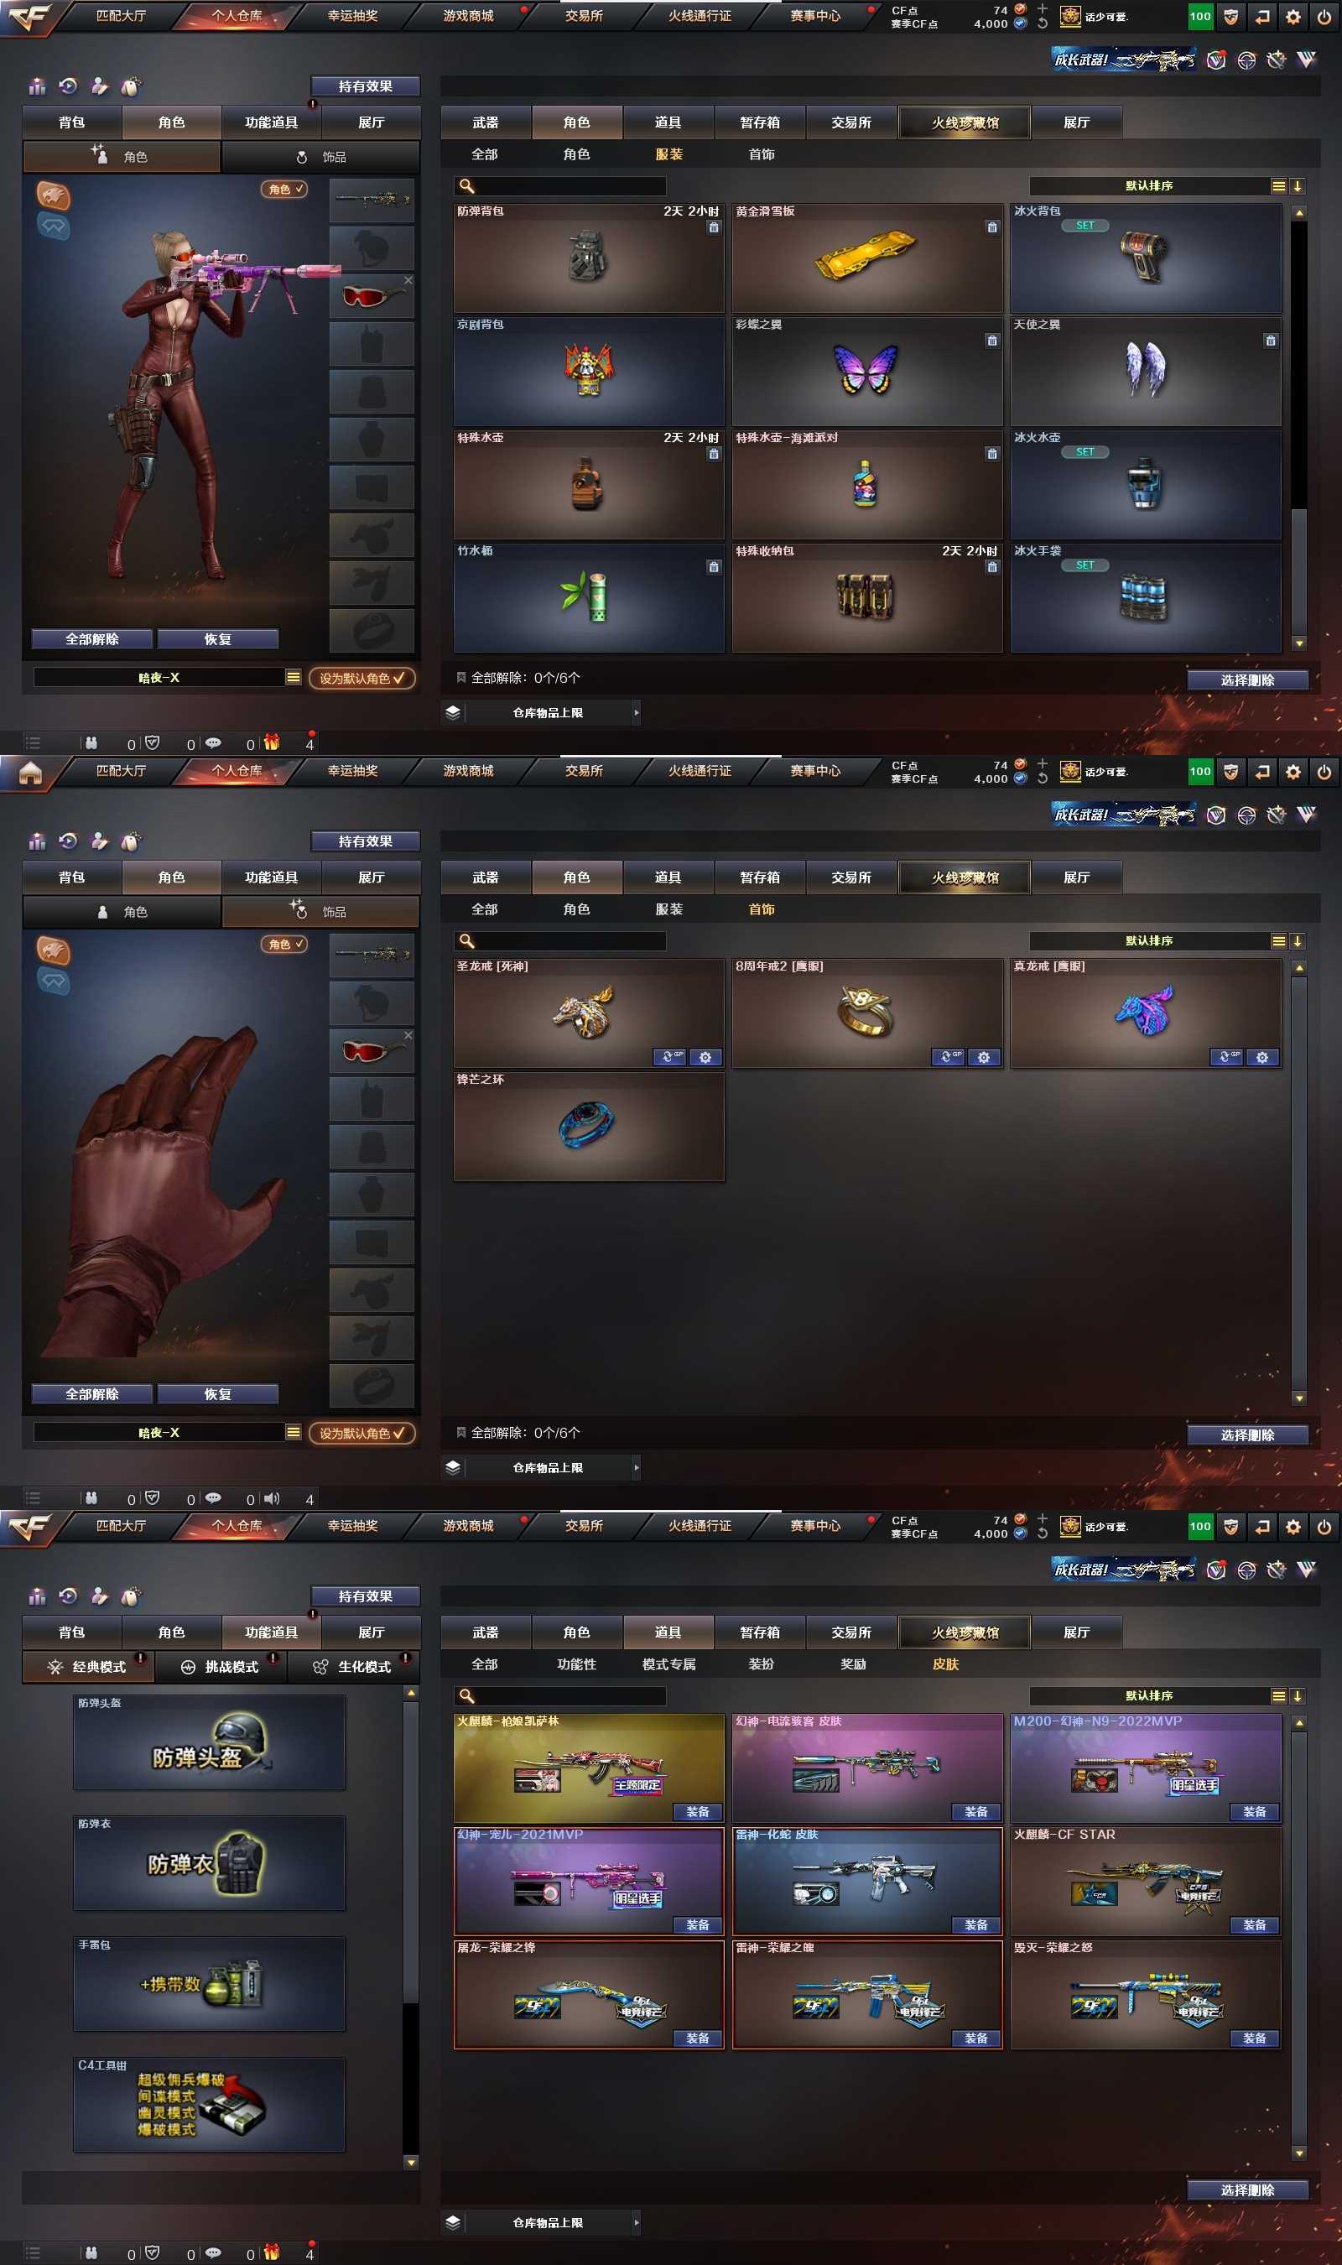The height and width of the screenshot is (2265, 1342).
Task: Click the trash icon on 竹水桶 item
Action: [714, 567]
